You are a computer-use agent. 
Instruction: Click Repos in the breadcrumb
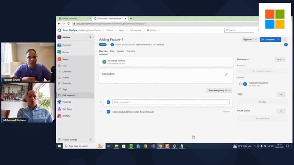[x=121, y=30]
